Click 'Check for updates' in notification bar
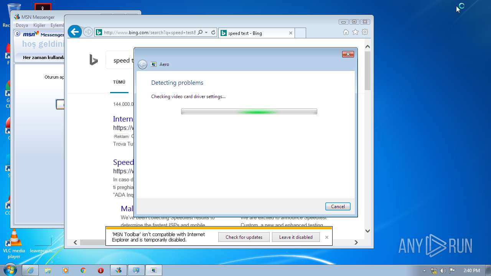This screenshot has height=276, width=491. coord(244,237)
